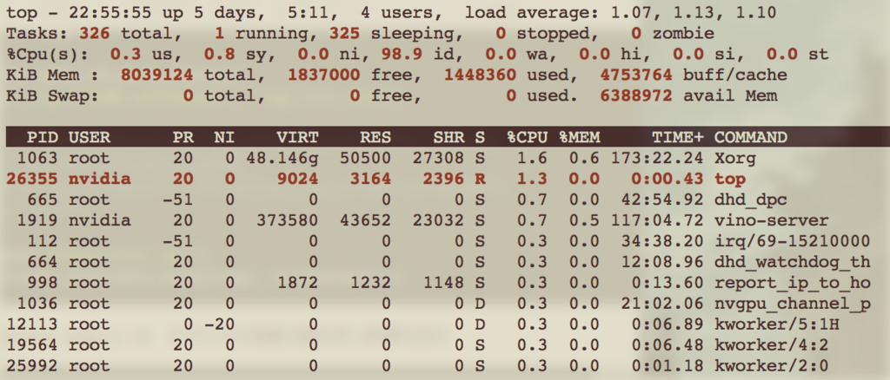Click the SHR column header
Screen dimensions: 890x380
click(x=448, y=137)
